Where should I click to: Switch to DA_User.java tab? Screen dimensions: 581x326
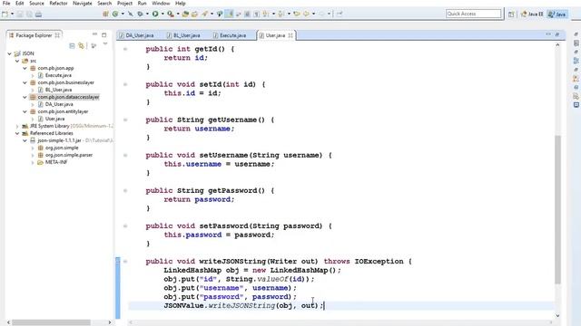click(x=136, y=35)
